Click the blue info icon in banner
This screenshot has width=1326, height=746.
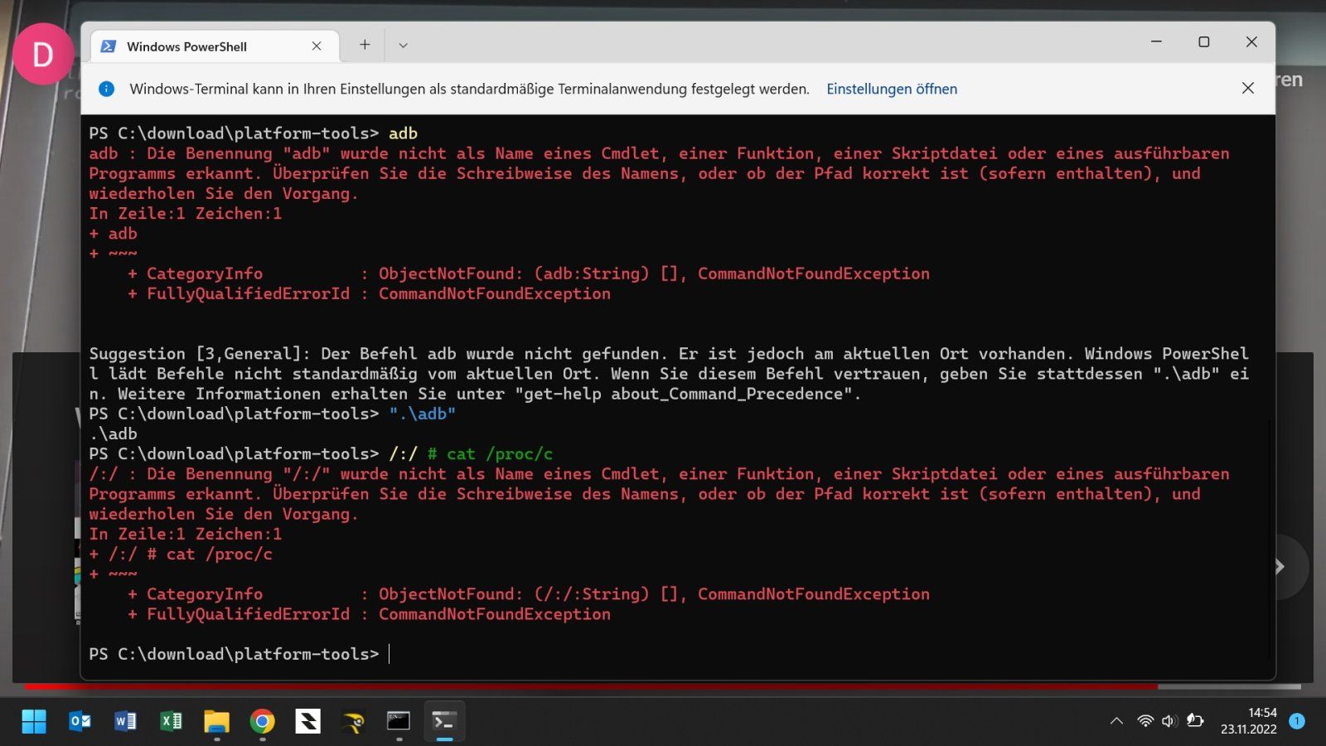click(107, 89)
